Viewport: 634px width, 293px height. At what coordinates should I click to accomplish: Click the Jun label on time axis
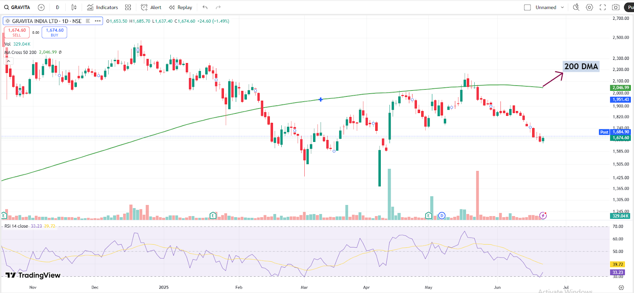[497, 287]
